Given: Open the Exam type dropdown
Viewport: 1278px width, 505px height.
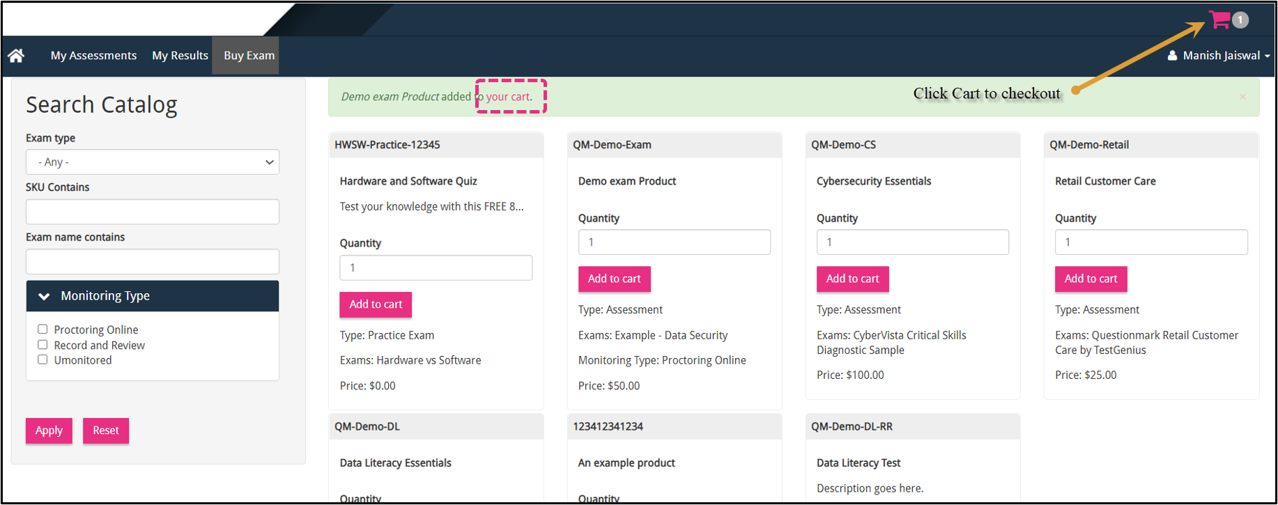Looking at the screenshot, I should tap(153, 162).
